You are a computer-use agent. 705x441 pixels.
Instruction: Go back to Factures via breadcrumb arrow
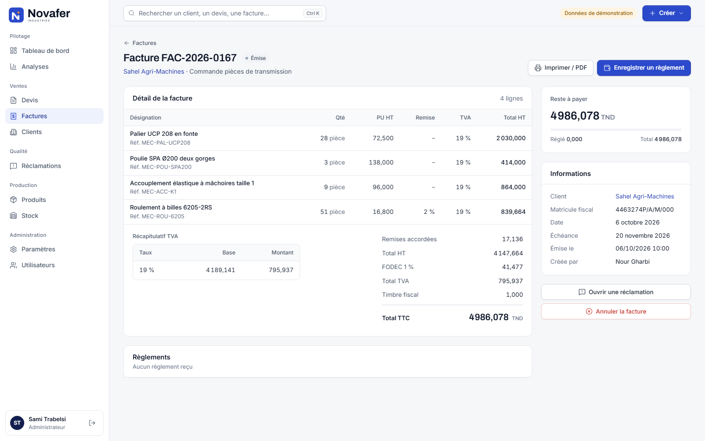(126, 43)
